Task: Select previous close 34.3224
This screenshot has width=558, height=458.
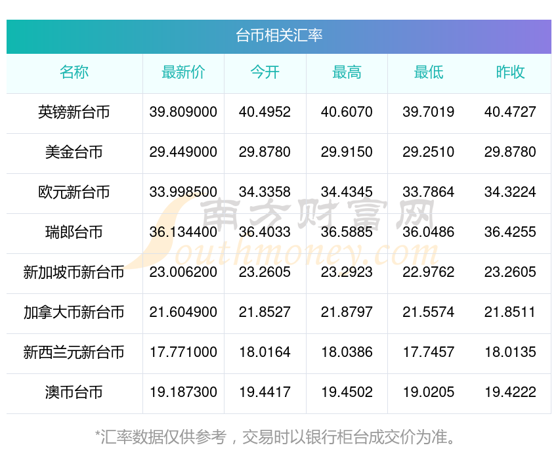Action: [510, 192]
